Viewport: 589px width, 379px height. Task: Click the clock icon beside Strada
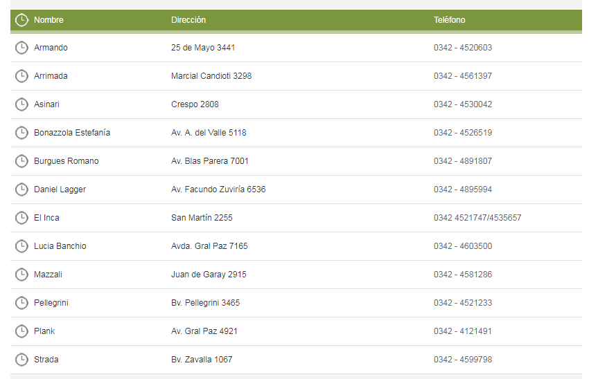point(21,360)
